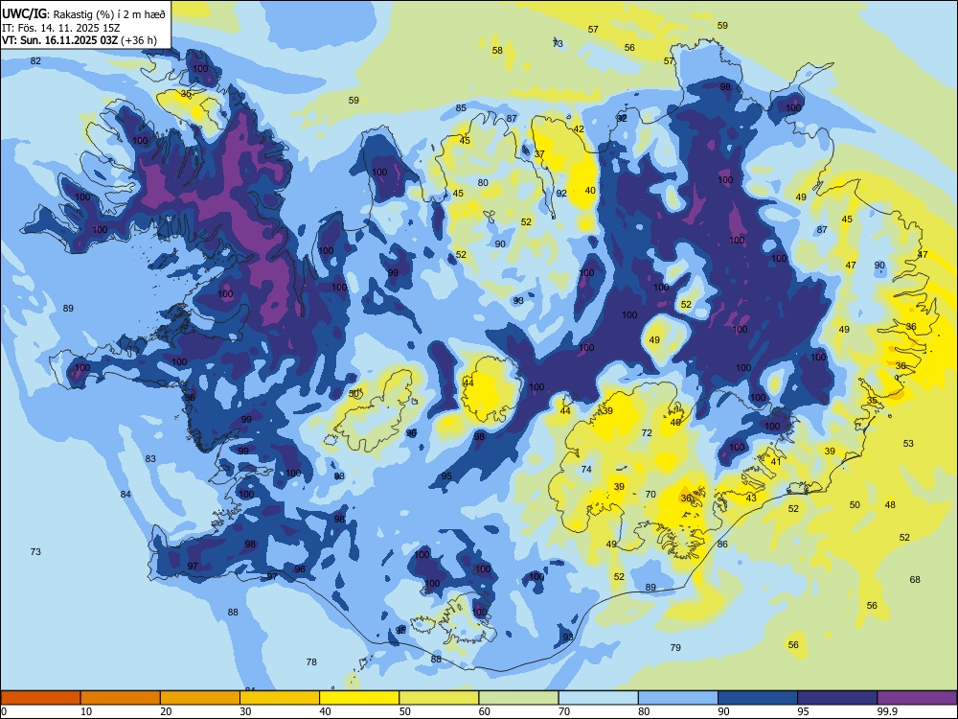The width and height of the screenshot is (958, 719).
Task: Click the map value '53' off the east coast
Action: [x=908, y=443]
